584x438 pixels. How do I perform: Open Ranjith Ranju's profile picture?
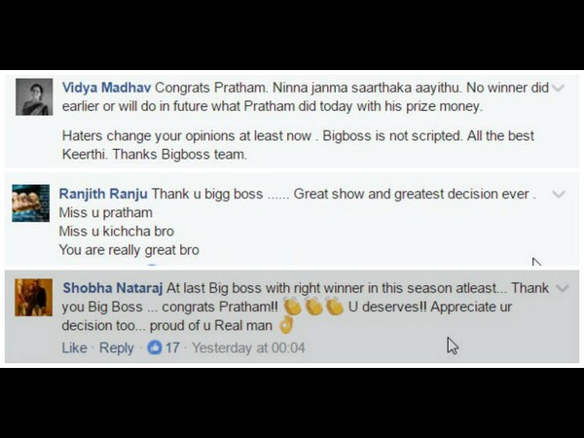tap(30, 203)
